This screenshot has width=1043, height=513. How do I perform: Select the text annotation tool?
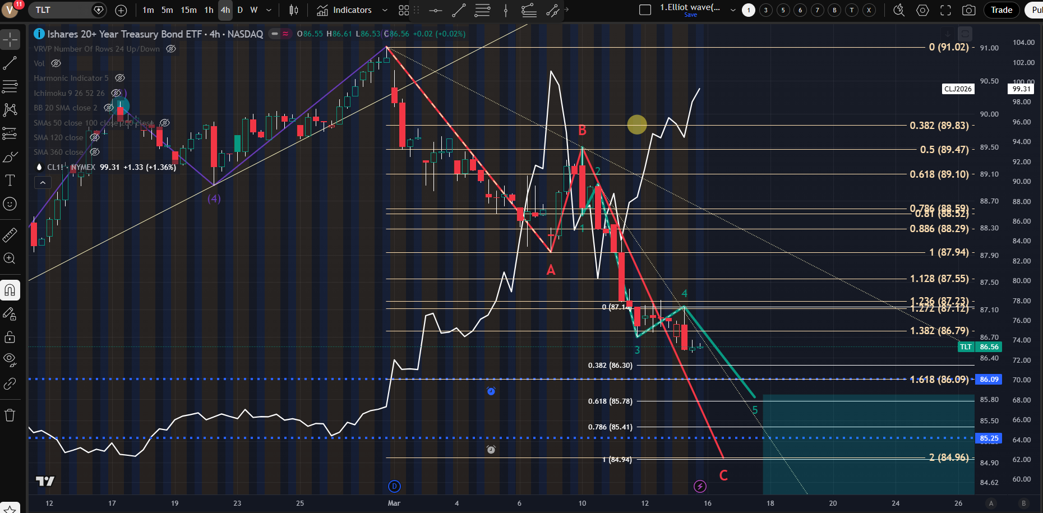10,180
